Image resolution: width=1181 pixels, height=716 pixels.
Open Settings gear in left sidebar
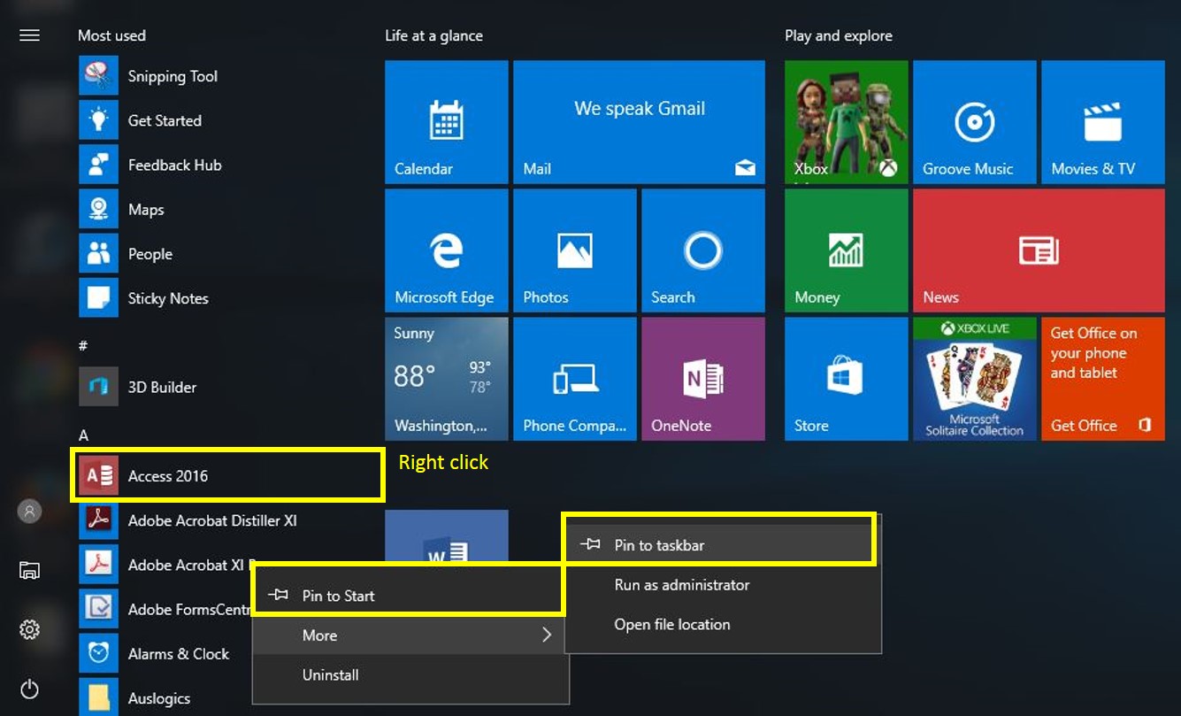click(29, 629)
